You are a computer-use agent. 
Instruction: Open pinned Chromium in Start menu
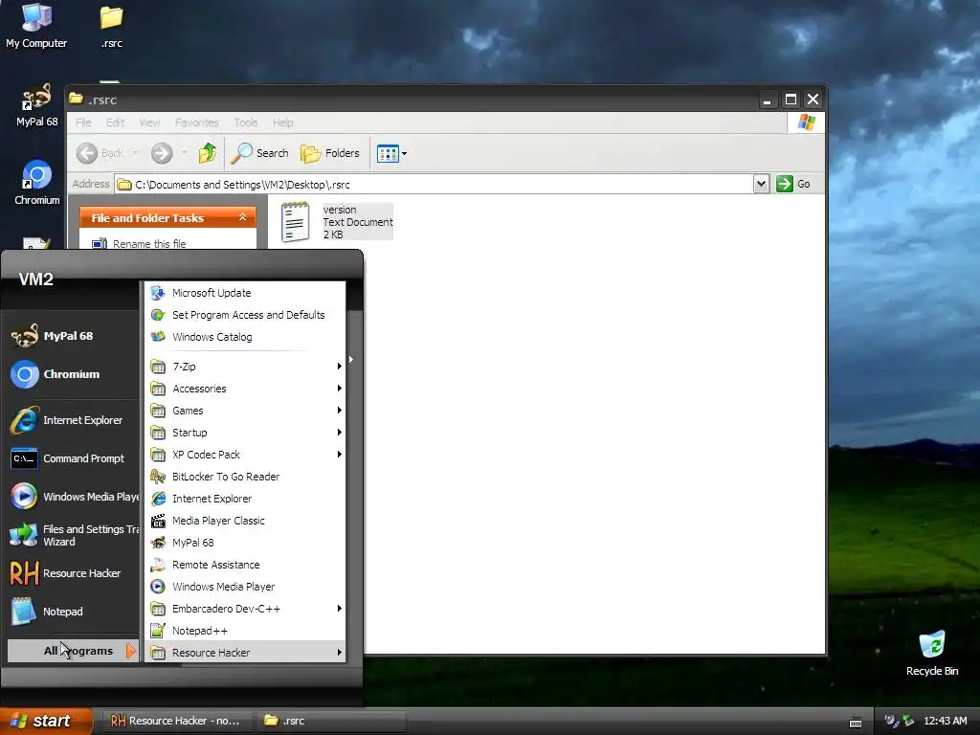coord(73,374)
